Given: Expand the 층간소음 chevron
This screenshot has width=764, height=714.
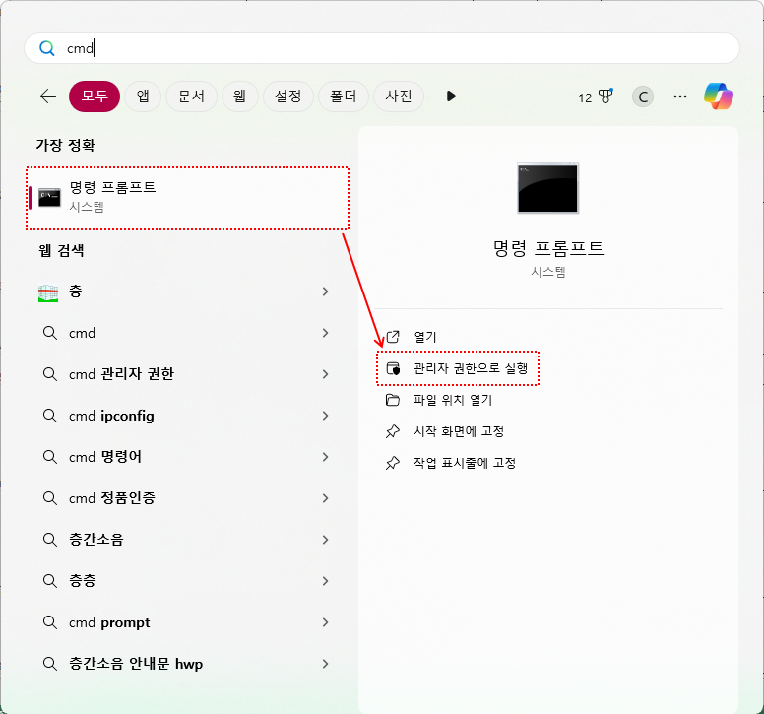Looking at the screenshot, I should pos(325,540).
